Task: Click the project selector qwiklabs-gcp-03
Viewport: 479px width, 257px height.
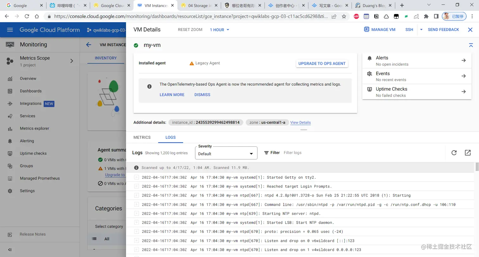Action: point(106,30)
